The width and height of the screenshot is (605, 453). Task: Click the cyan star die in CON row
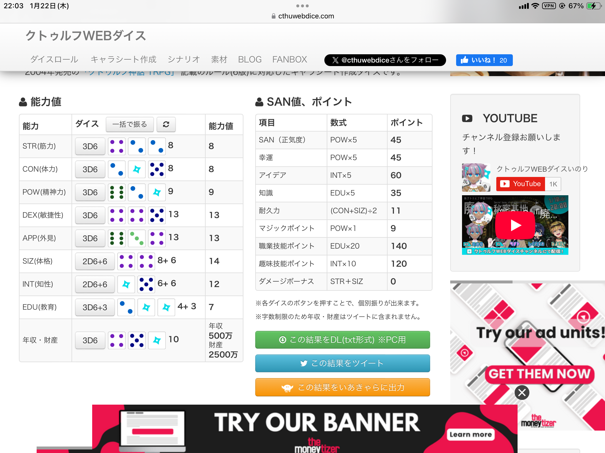(x=137, y=169)
